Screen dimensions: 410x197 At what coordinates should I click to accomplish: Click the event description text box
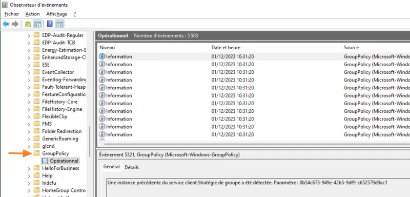(x=258, y=188)
